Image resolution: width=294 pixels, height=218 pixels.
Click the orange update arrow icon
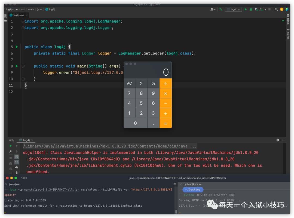282,9
